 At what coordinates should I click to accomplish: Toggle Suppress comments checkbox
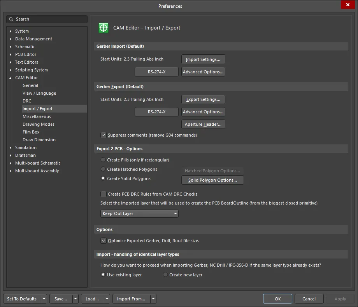tap(104, 135)
